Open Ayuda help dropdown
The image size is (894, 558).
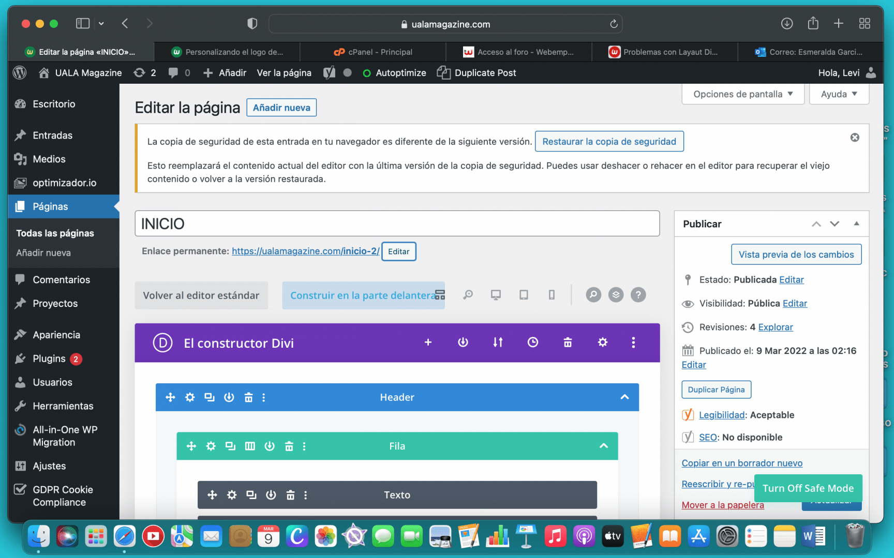point(839,94)
